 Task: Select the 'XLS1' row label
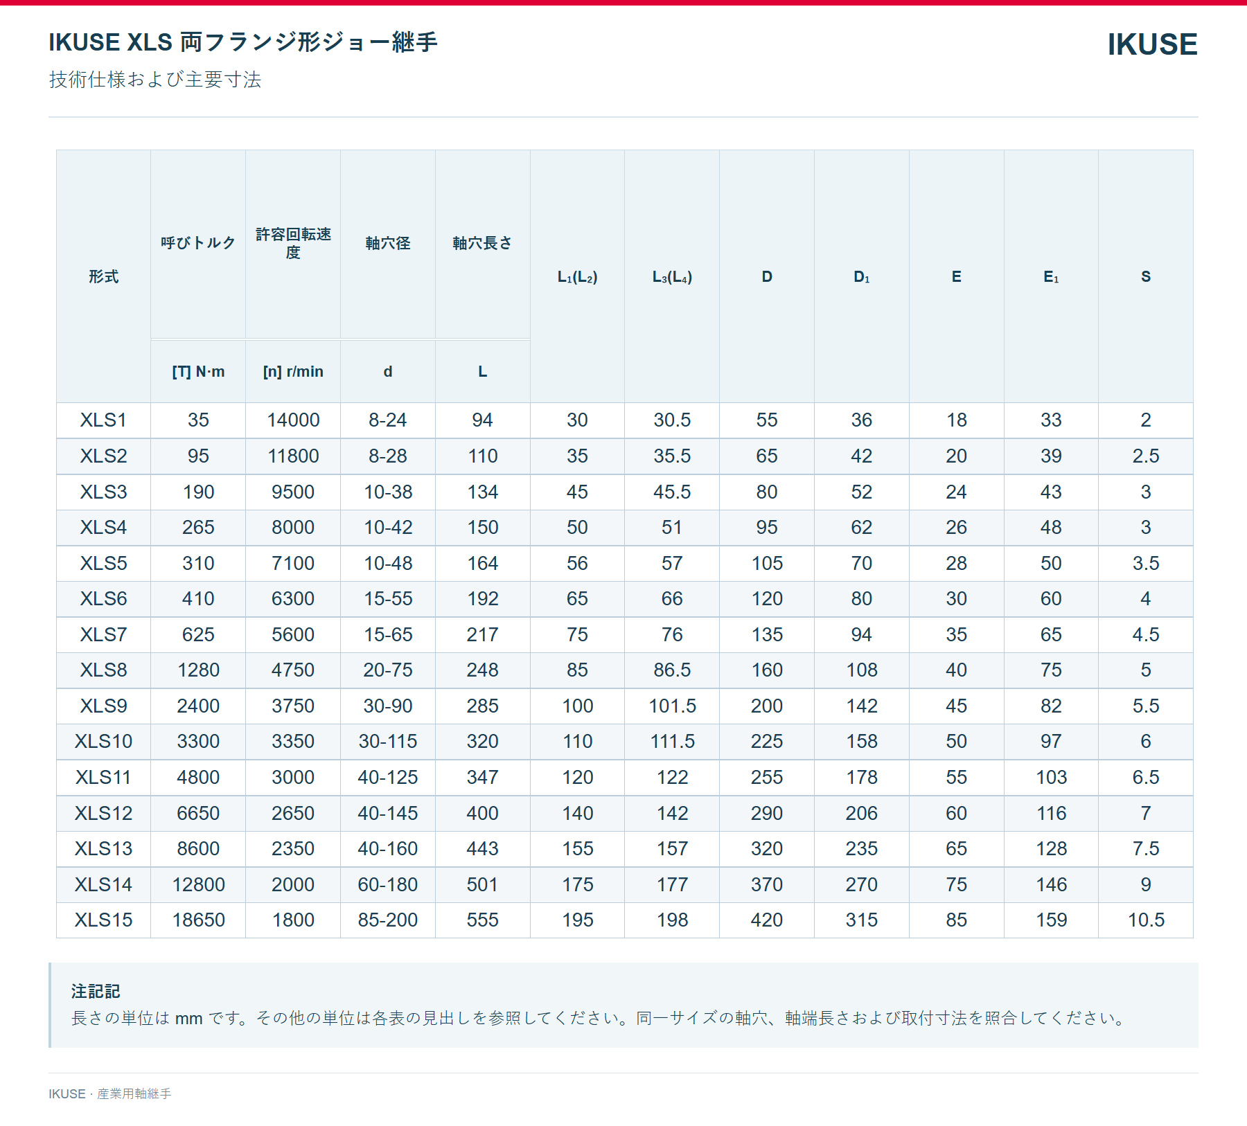click(103, 420)
